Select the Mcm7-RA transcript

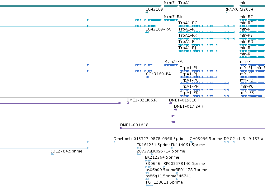coord(171,20)
